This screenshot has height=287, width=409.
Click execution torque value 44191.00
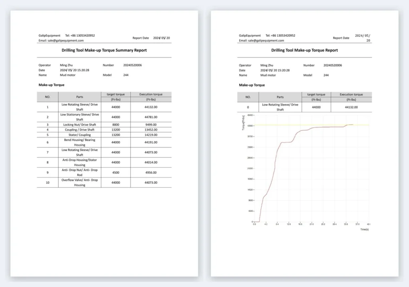coord(151,142)
